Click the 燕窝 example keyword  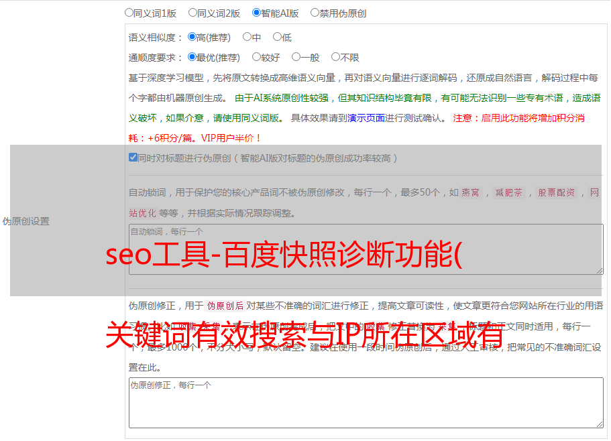(x=471, y=192)
